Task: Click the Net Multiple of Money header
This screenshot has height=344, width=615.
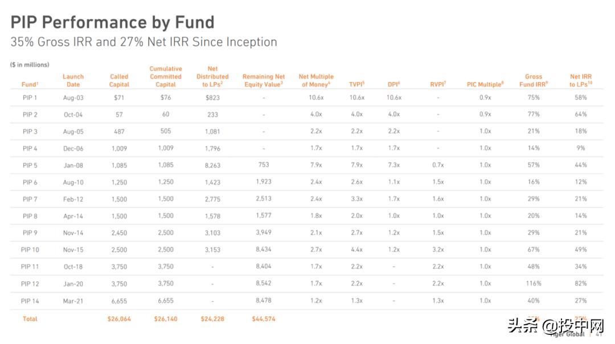Action: pos(316,81)
